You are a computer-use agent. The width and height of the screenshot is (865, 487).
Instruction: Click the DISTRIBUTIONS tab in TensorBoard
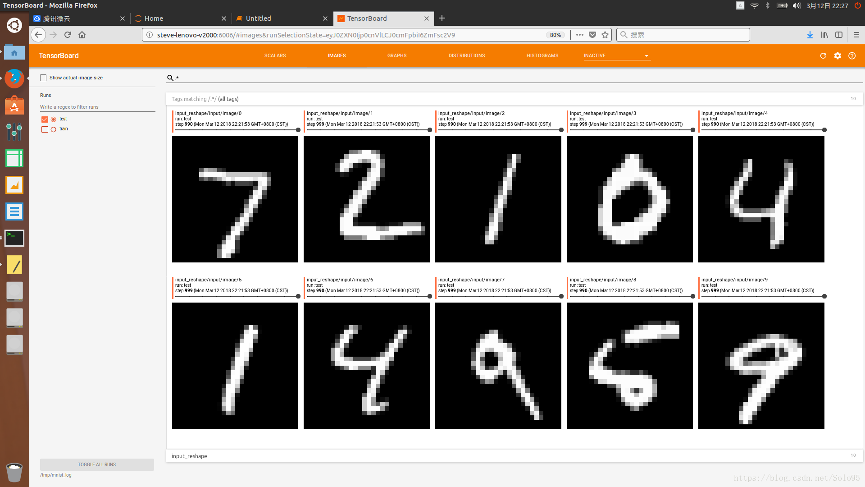(467, 55)
